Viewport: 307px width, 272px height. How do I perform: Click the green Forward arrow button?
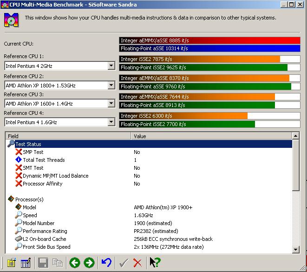89,263
